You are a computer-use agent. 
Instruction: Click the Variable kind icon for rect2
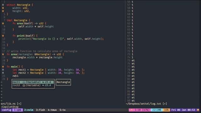coord(24,85)
